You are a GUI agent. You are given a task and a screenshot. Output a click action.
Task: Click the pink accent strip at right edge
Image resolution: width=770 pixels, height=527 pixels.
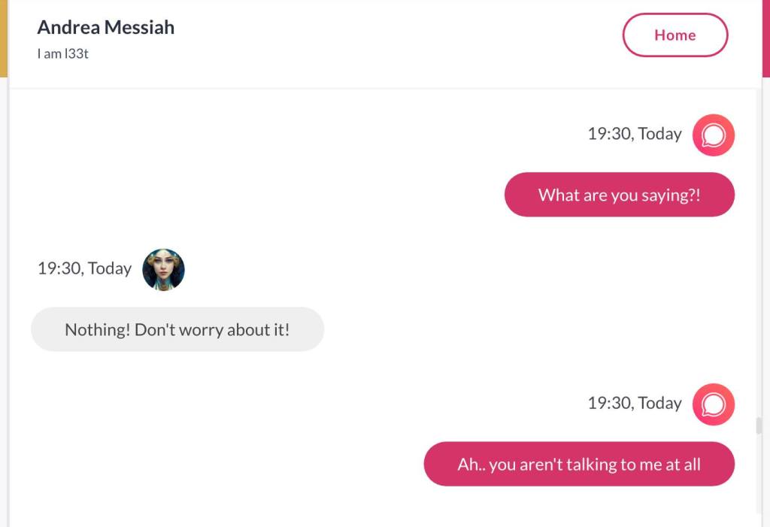[x=766, y=38]
